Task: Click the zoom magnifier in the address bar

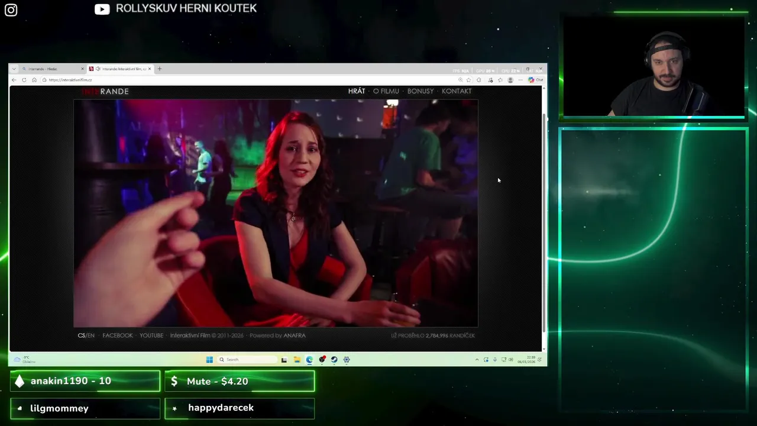Action: (x=461, y=80)
